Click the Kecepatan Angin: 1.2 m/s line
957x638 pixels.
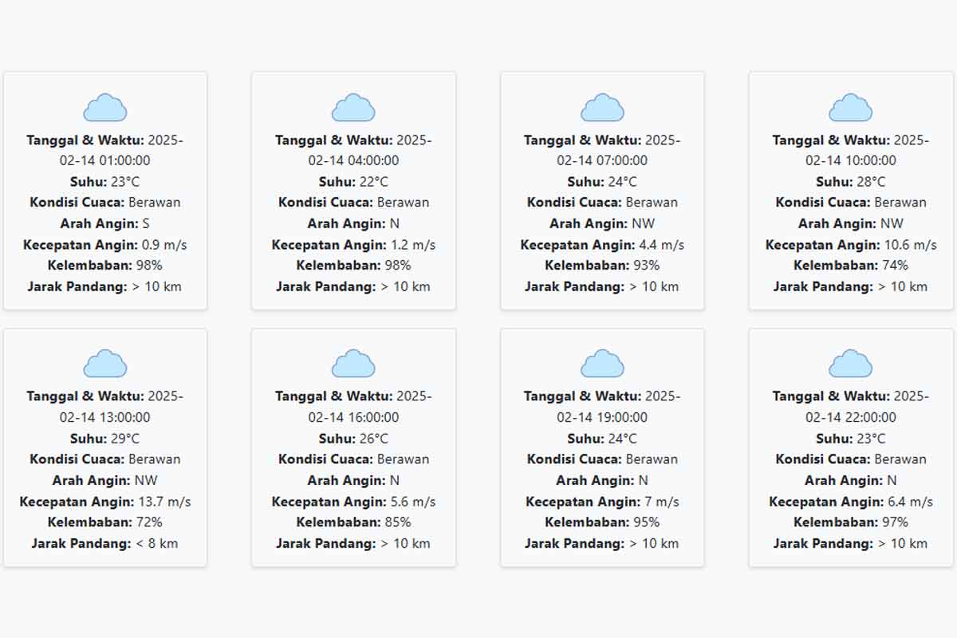pos(353,245)
